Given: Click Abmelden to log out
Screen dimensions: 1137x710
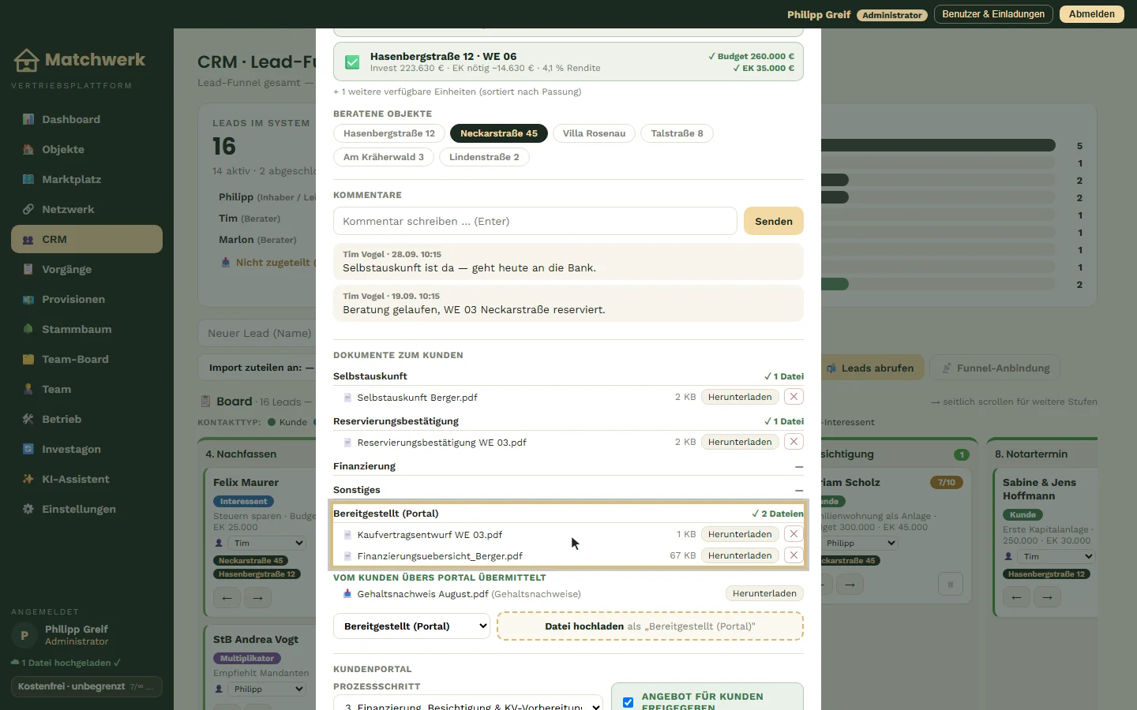Looking at the screenshot, I should pyautogui.click(x=1092, y=14).
